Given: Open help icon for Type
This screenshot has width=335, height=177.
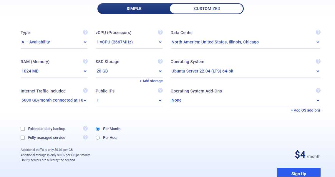Looking at the screenshot, I should (85, 32).
